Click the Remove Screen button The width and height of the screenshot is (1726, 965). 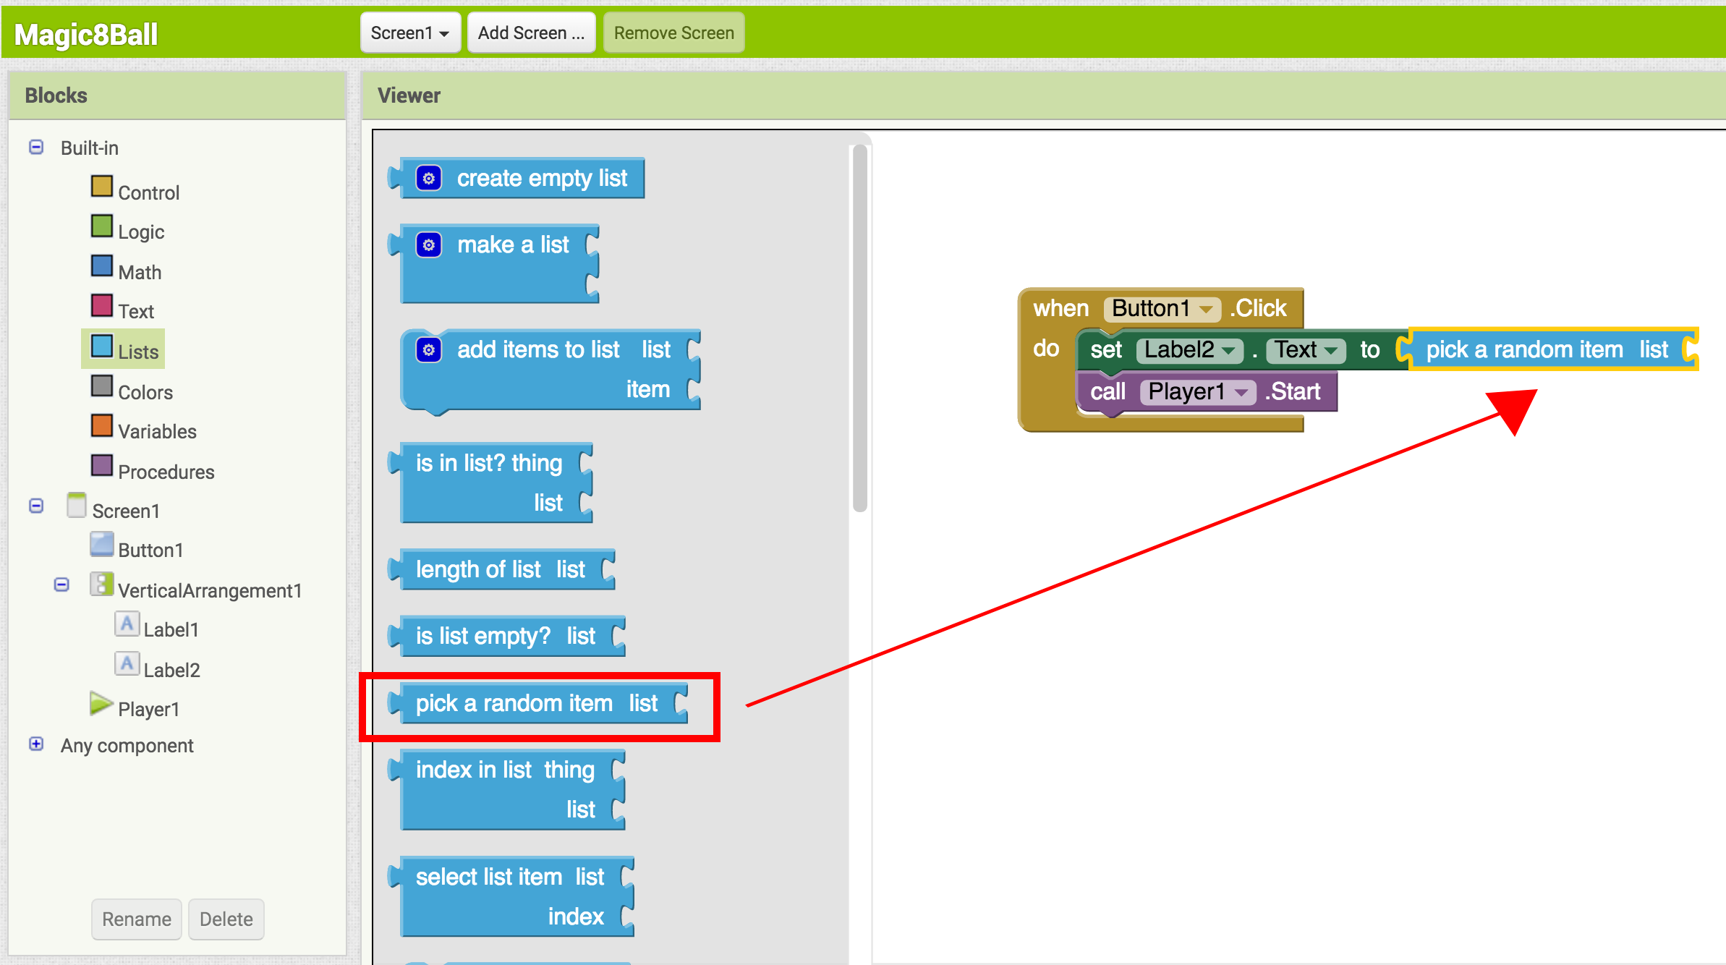673,32
